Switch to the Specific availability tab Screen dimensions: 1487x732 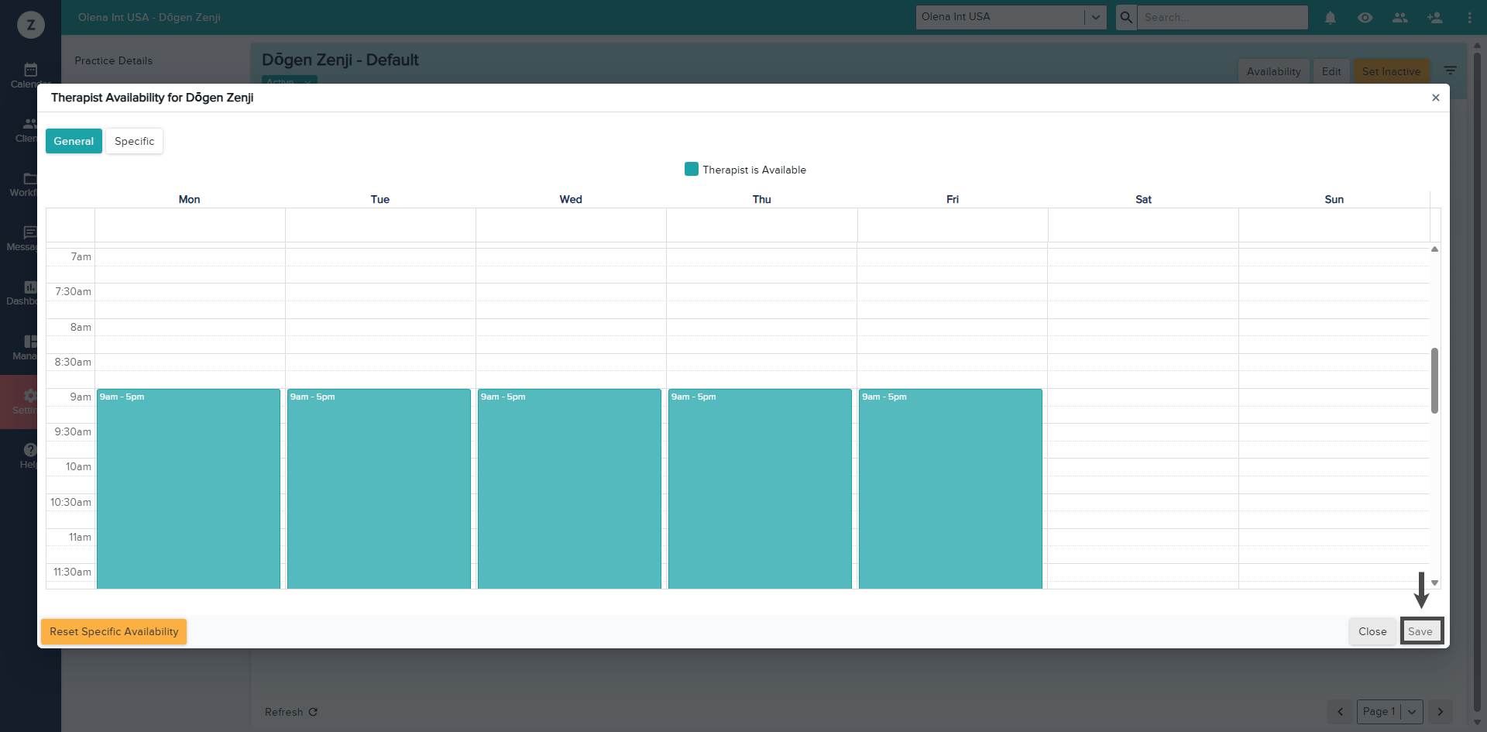click(134, 141)
